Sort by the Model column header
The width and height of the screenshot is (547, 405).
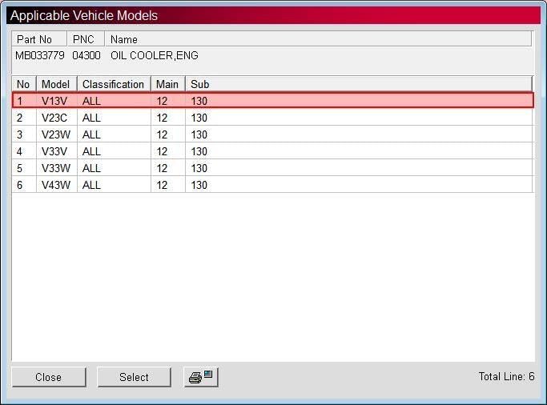[57, 84]
